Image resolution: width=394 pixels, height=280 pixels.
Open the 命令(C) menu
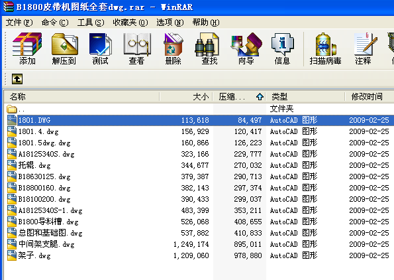55,23
